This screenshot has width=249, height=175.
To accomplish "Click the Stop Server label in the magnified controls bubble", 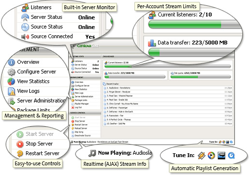I will pos(39,144).
